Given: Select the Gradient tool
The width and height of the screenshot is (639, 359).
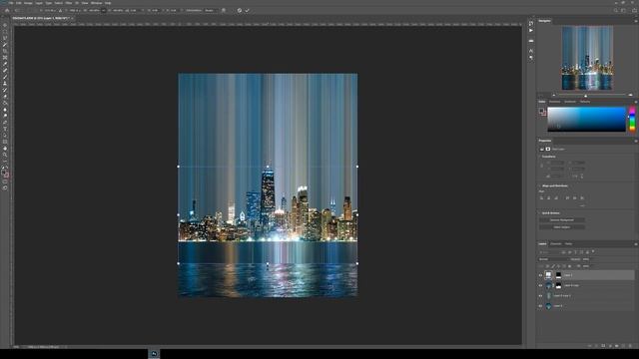Looking at the screenshot, I should (x=5, y=103).
